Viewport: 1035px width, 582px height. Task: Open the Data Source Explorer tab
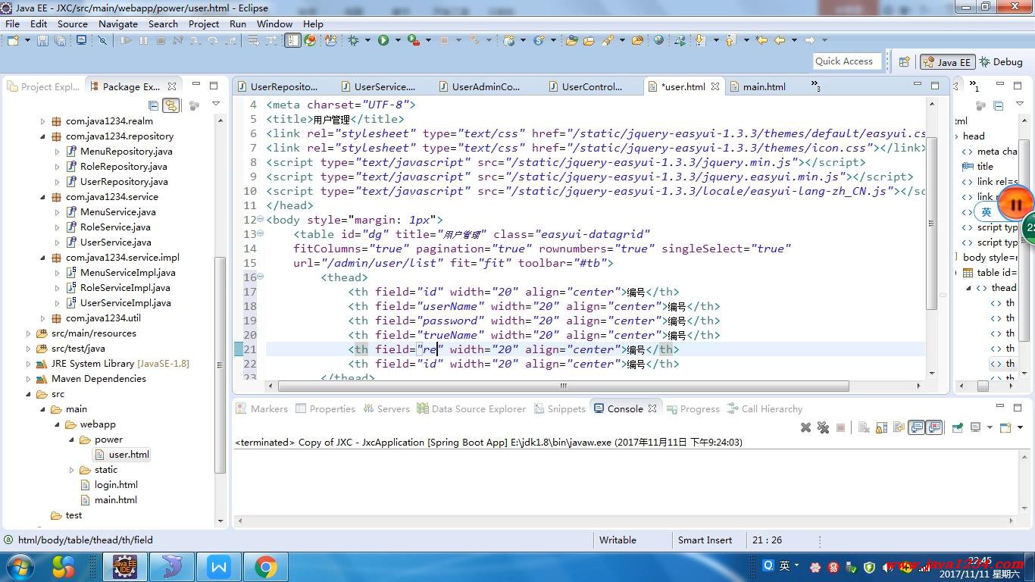471,408
